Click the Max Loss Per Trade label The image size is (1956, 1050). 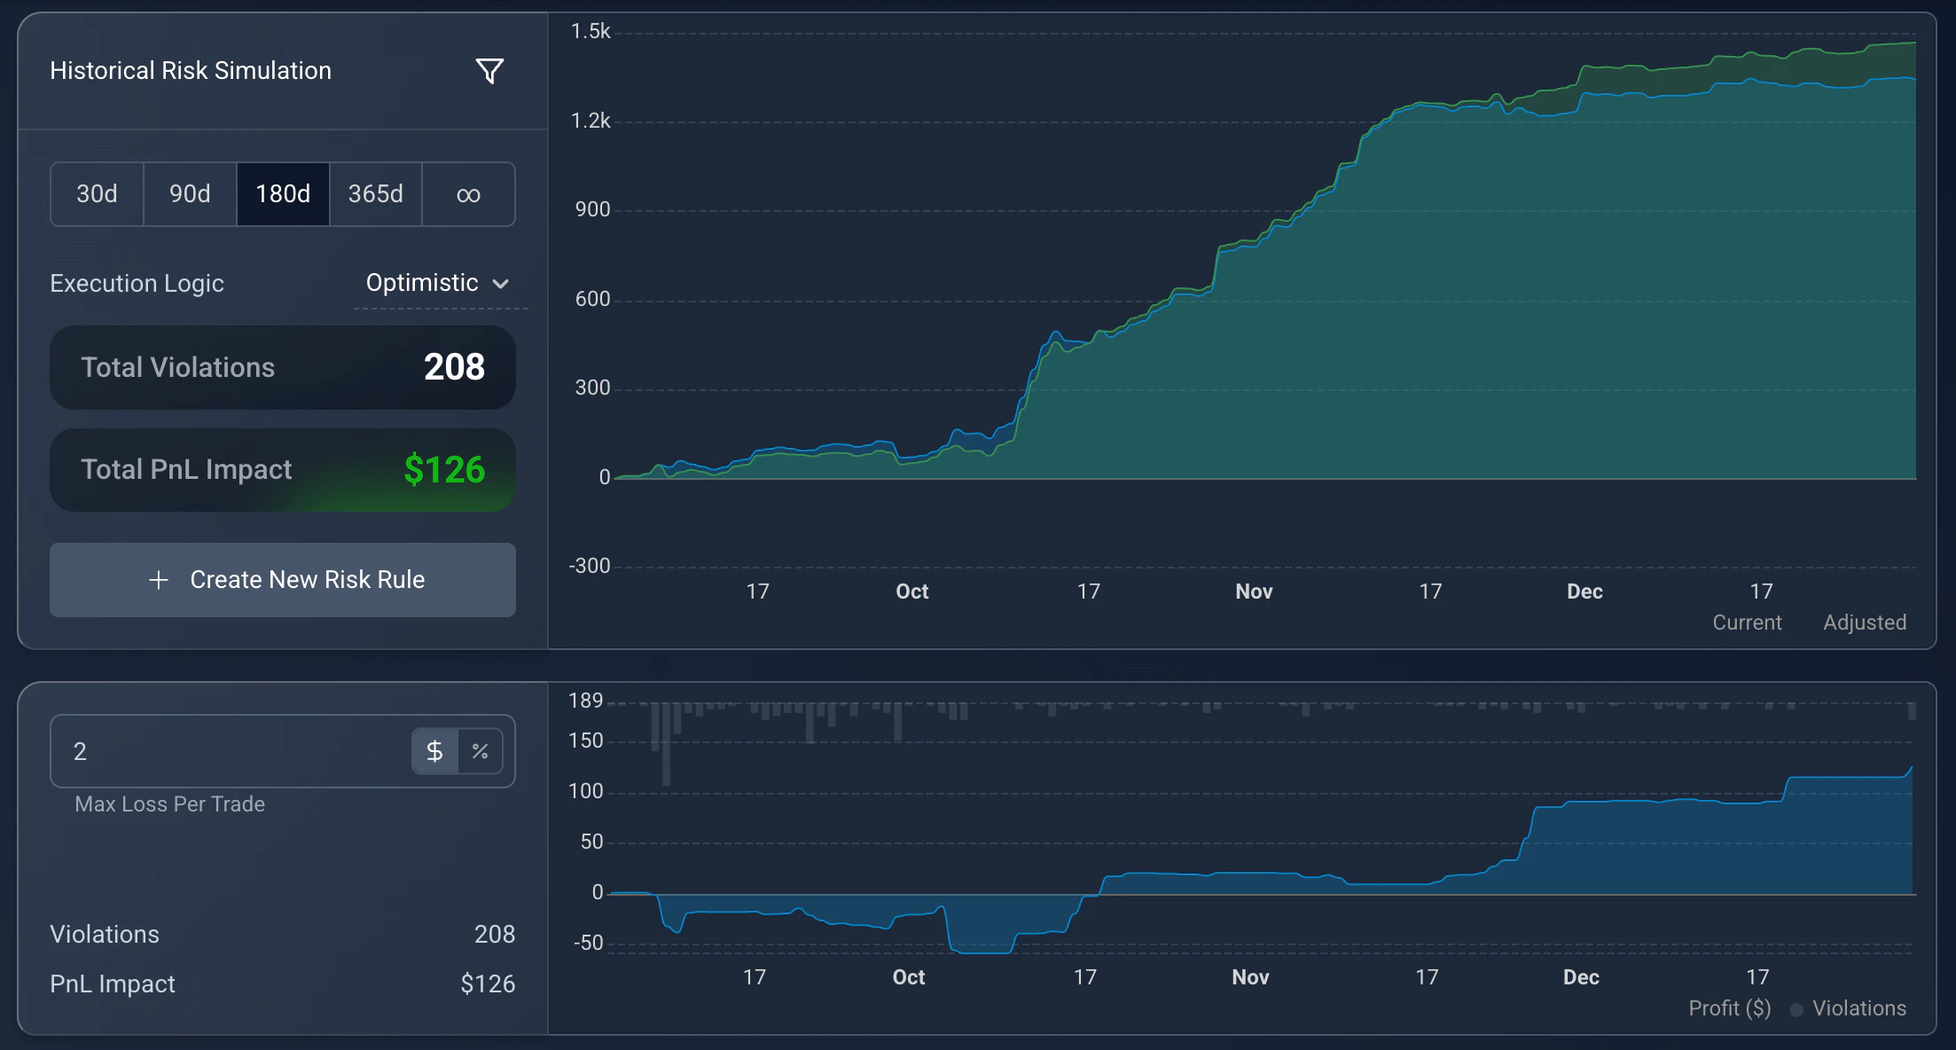[x=169, y=804]
